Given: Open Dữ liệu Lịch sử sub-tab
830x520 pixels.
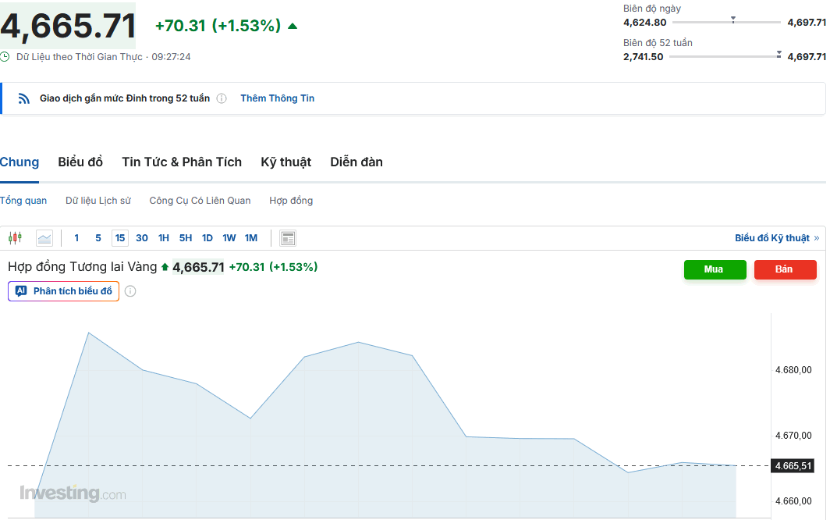Looking at the screenshot, I should (98, 201).
